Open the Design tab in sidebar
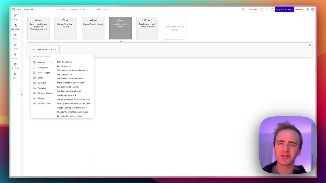326x183 pixels. [x=15, y=17]
